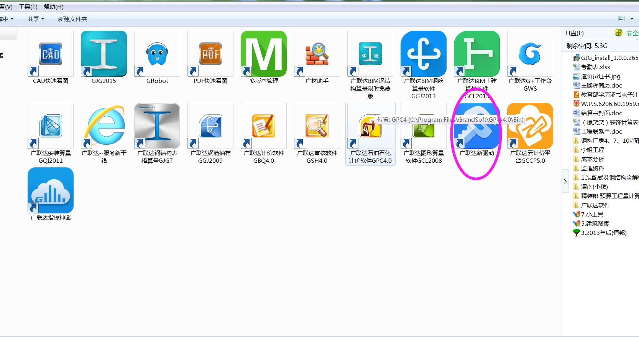
Task: Open 广联达审核软件GSH4.0 icon
Action: click(317, 126)
